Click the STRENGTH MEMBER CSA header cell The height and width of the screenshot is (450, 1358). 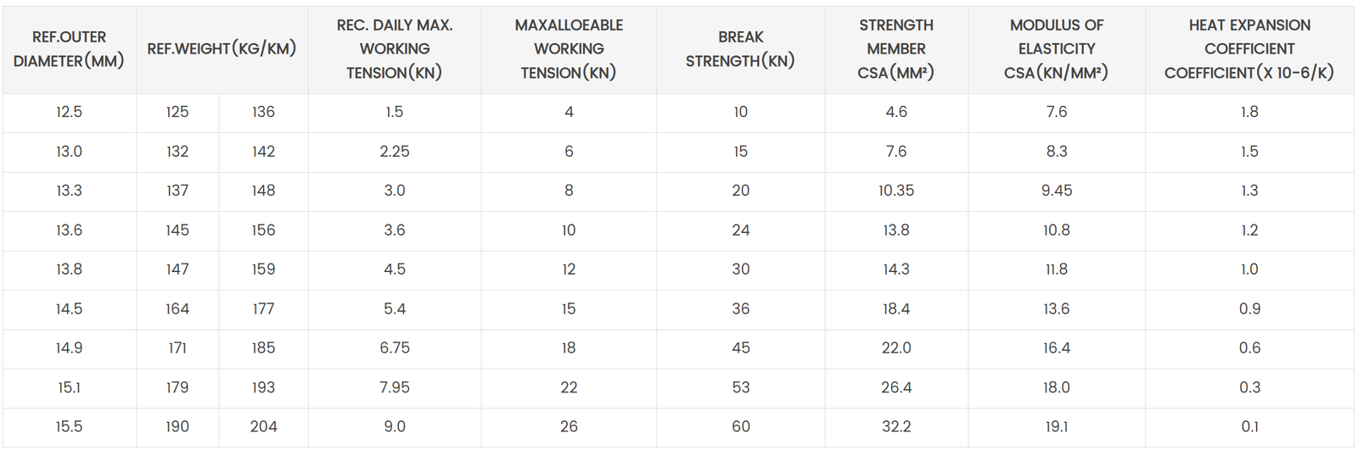896,49
